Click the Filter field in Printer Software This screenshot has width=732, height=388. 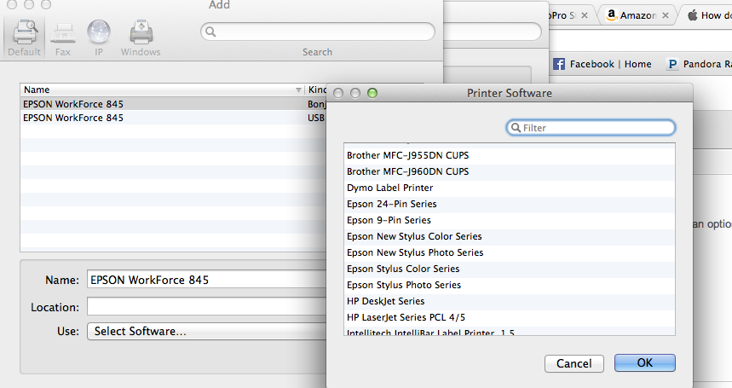(591, 127)
